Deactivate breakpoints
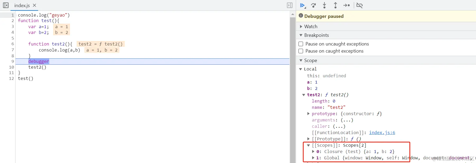Viewport: 476px width, 163px height. [x=359, y=5]
